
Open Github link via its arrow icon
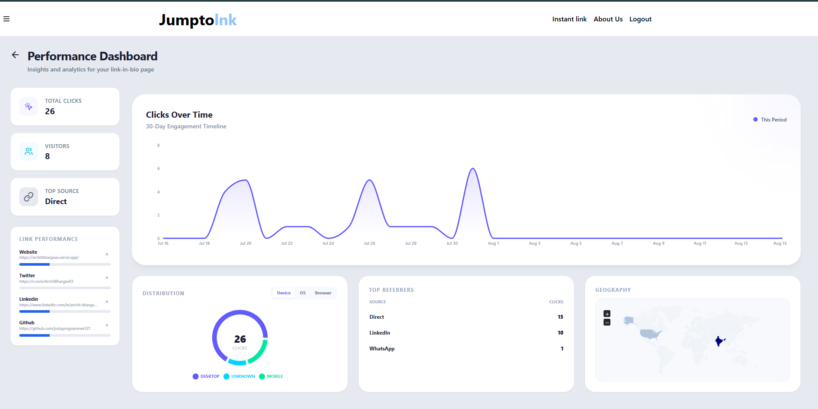click(x=107, y=326)
